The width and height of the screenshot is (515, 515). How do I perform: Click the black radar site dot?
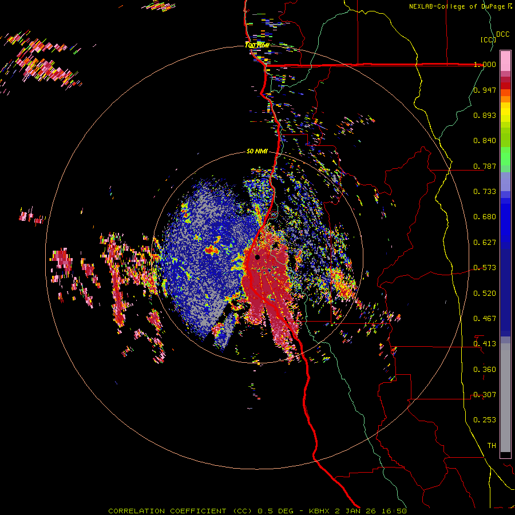257,257
